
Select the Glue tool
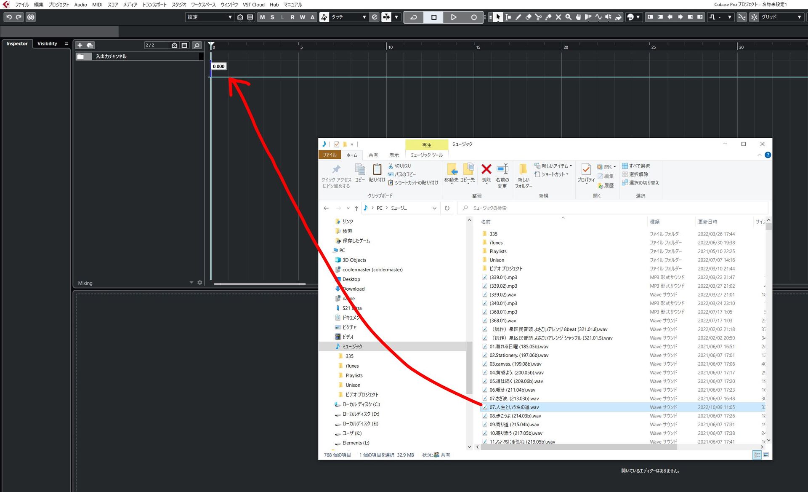(x=548, y=17)
